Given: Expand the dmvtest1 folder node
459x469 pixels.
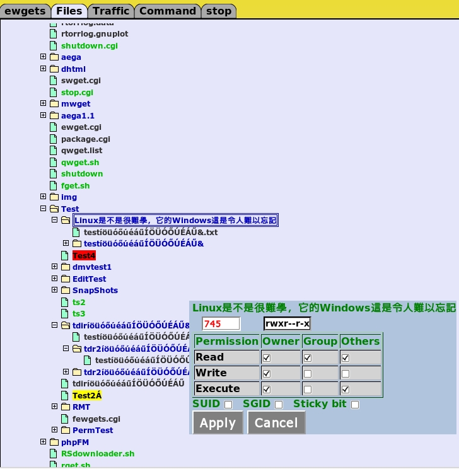Looking at the screenshot, I should tap(55, 267).
